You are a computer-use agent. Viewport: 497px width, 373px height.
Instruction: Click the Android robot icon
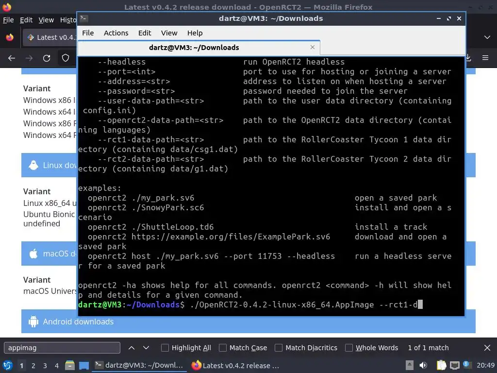click(x=33, y=322)
